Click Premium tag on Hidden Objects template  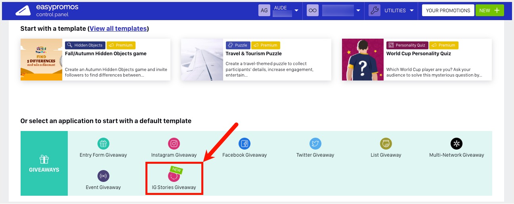pyautogui.click(x=121, y=45)
